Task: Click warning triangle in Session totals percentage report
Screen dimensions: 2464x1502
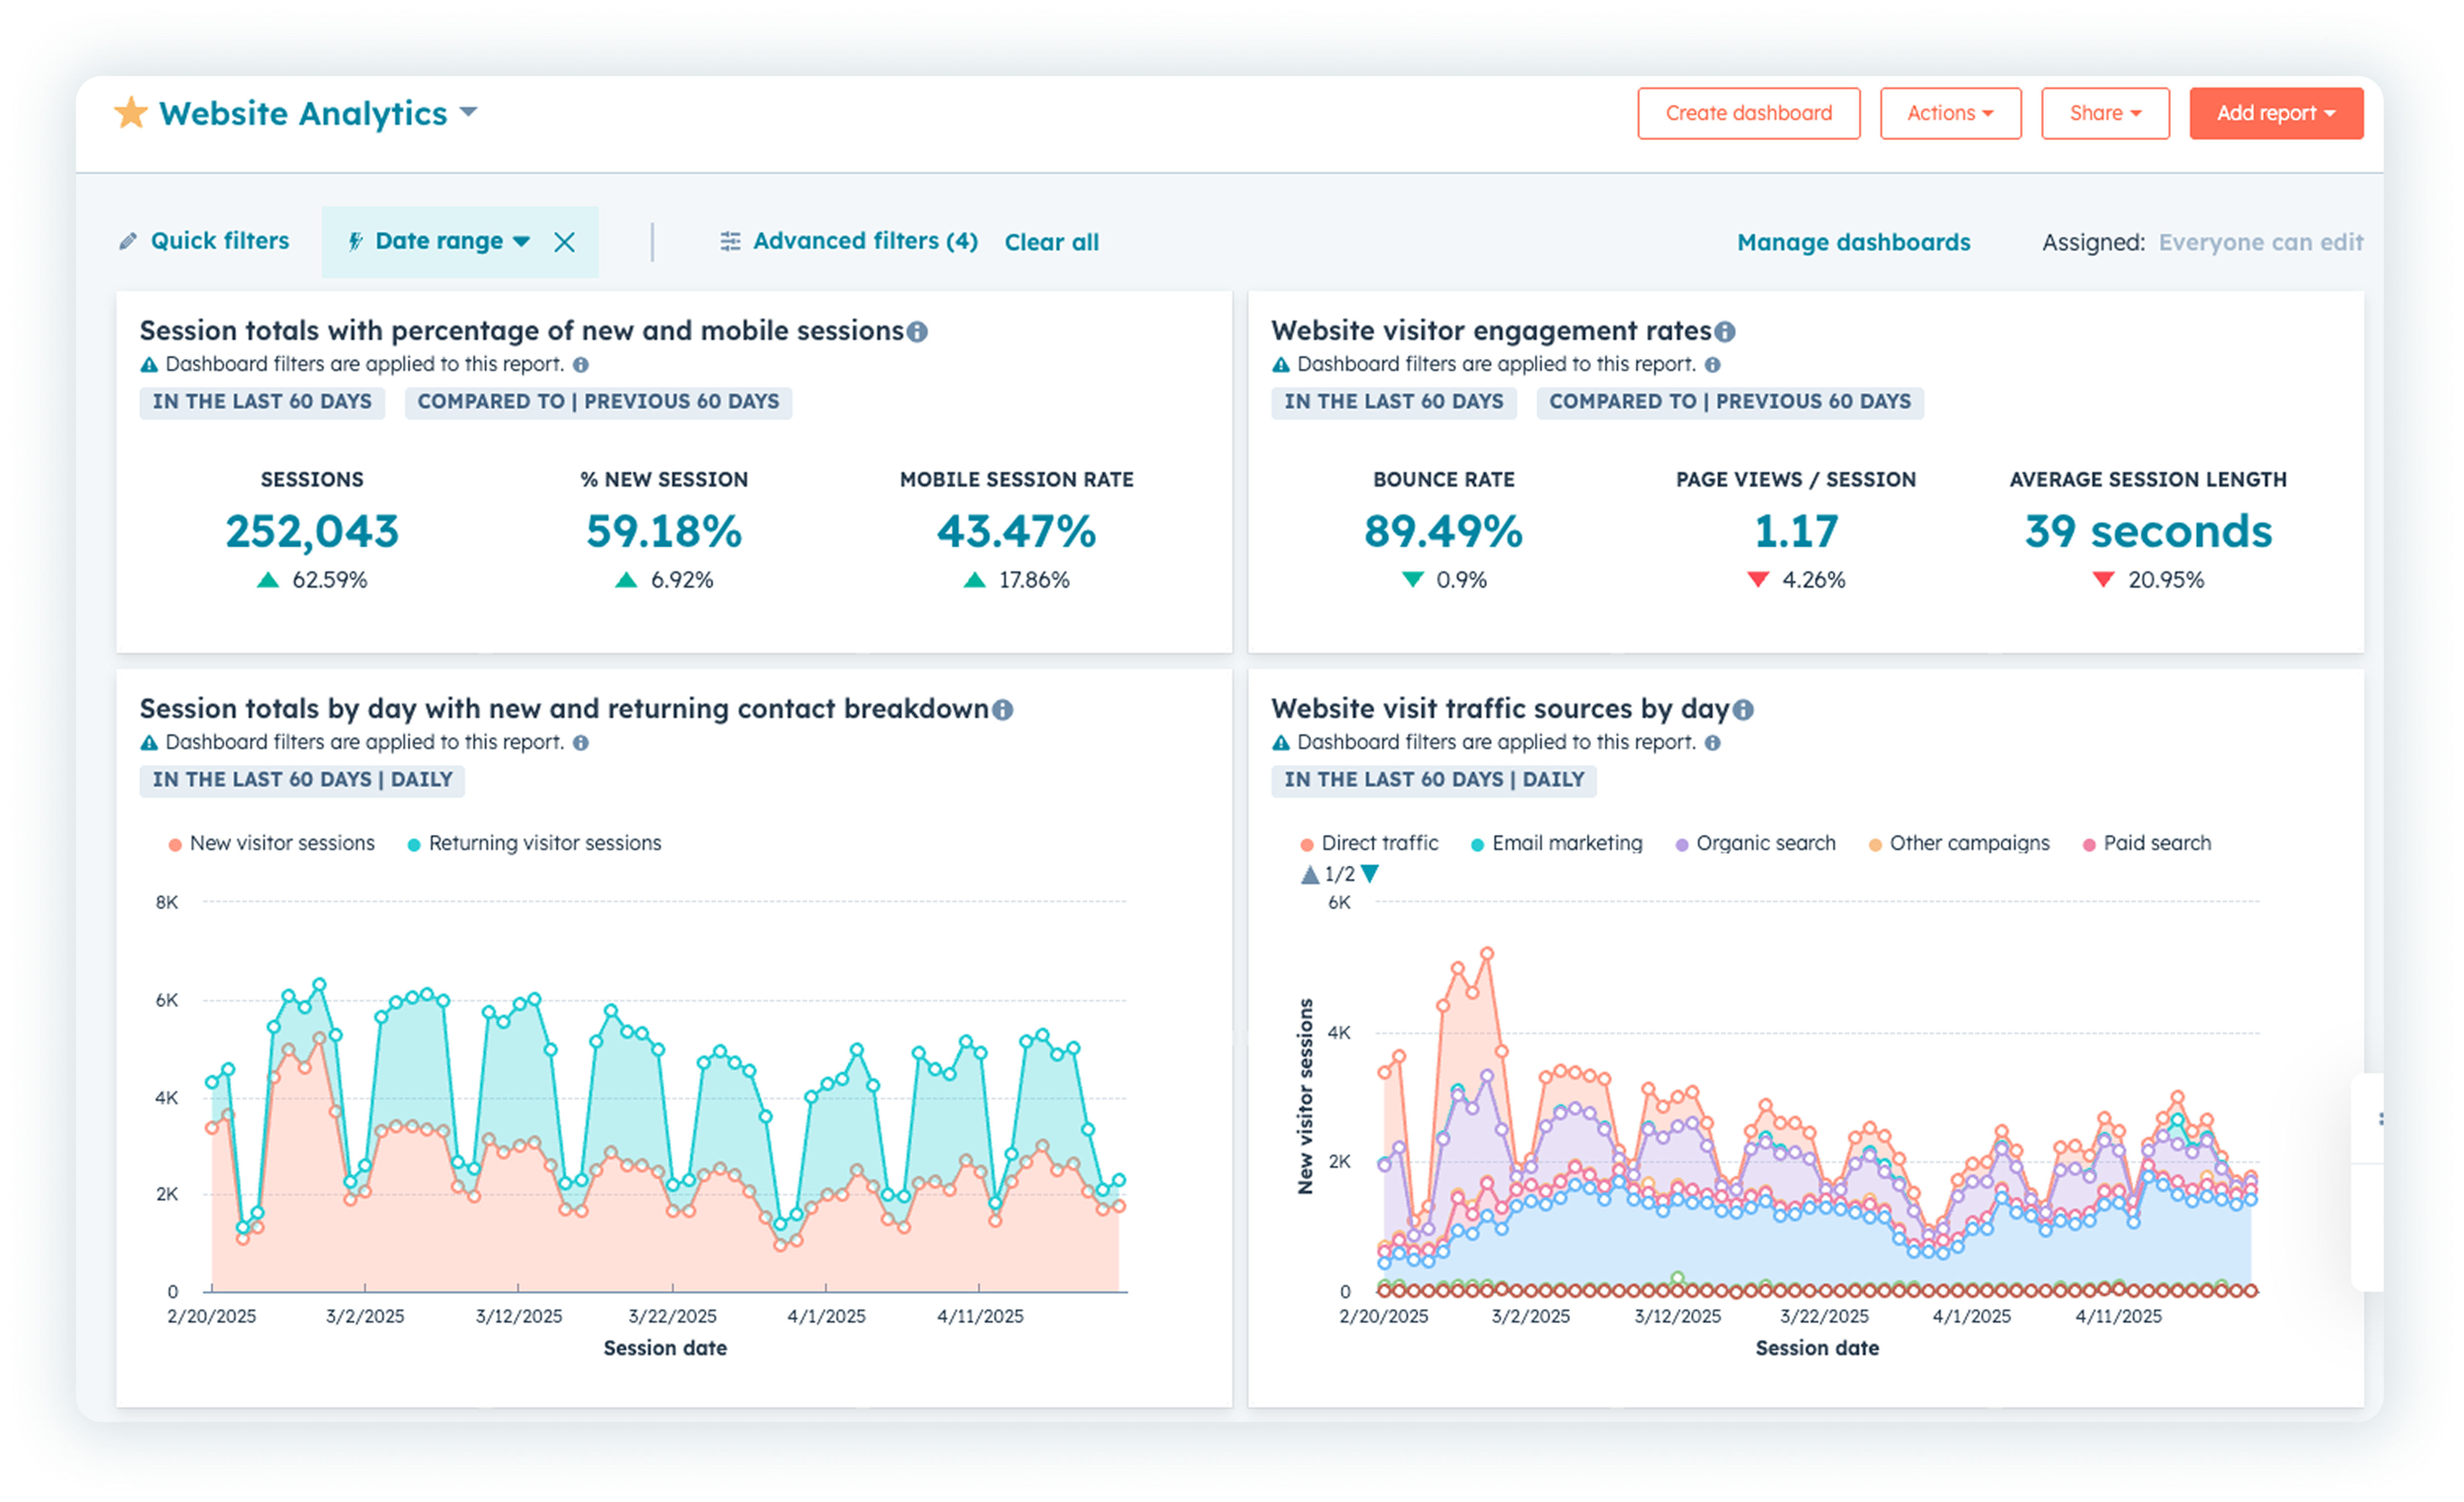Action: click(x=149, y=365)
